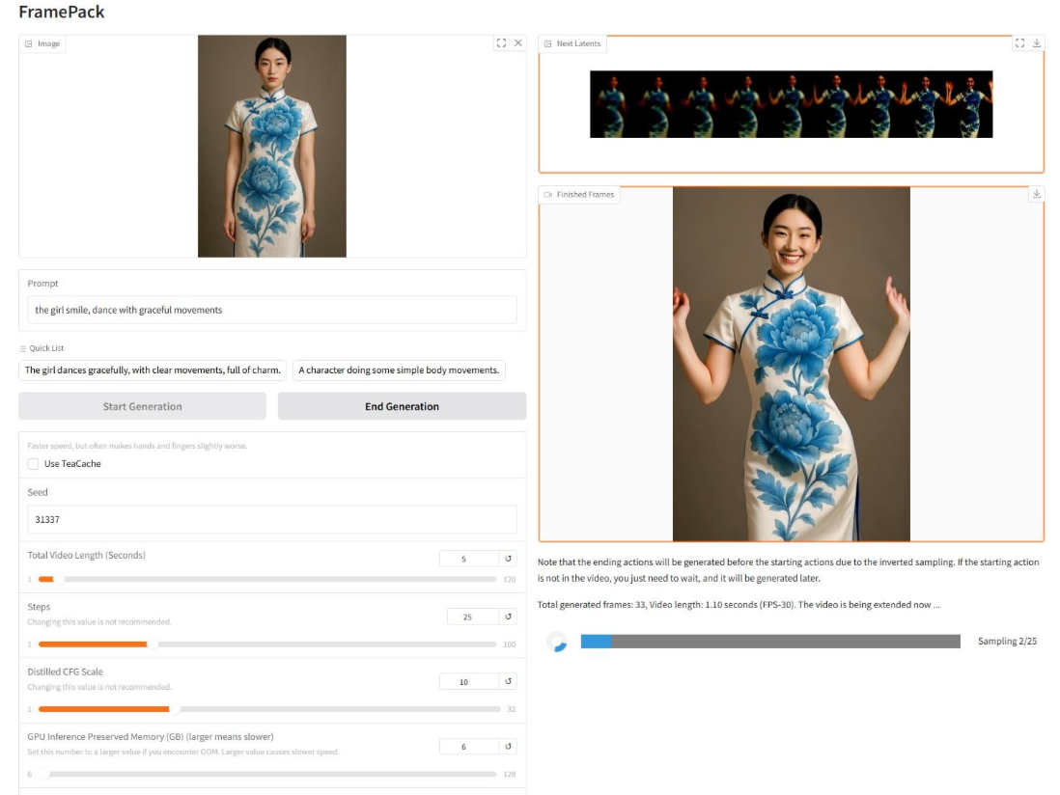Click the Start Generation button
Image resolution: width=1060 pixels, height=795 pixels.
tap(142, 406)
